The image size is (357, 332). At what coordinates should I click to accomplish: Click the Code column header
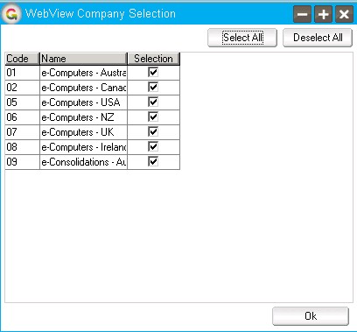pos(22,59)
